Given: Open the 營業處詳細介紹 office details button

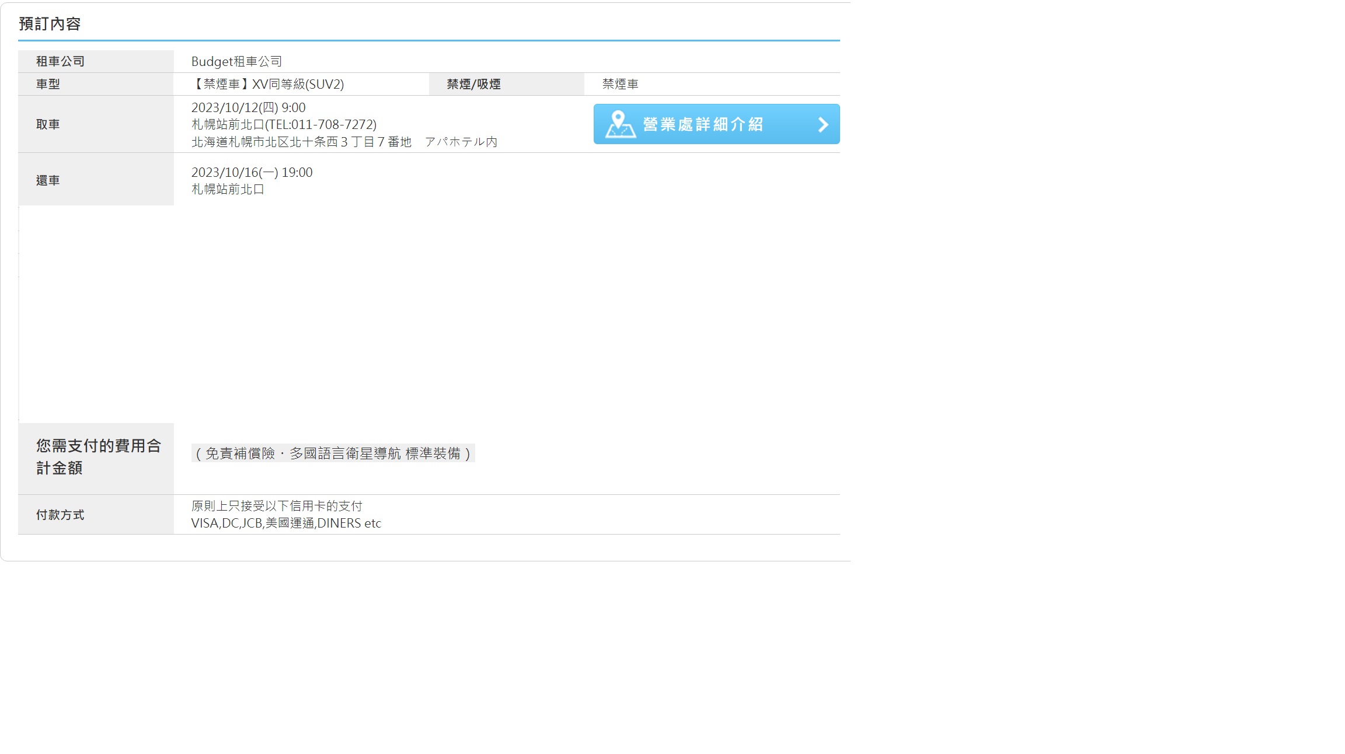Looking at the screenshot, I should click(x=703, y=124).
